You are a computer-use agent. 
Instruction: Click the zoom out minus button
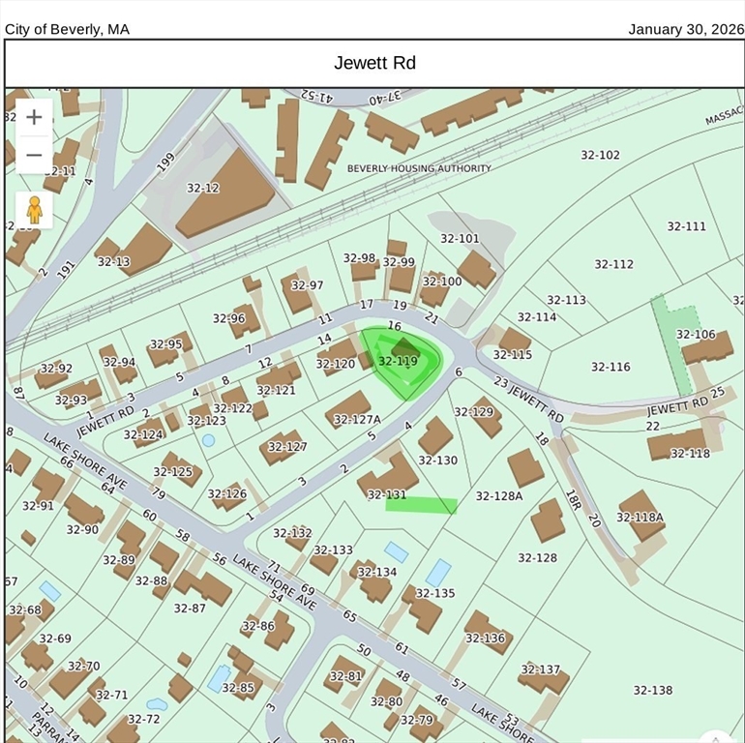point(34,155)
